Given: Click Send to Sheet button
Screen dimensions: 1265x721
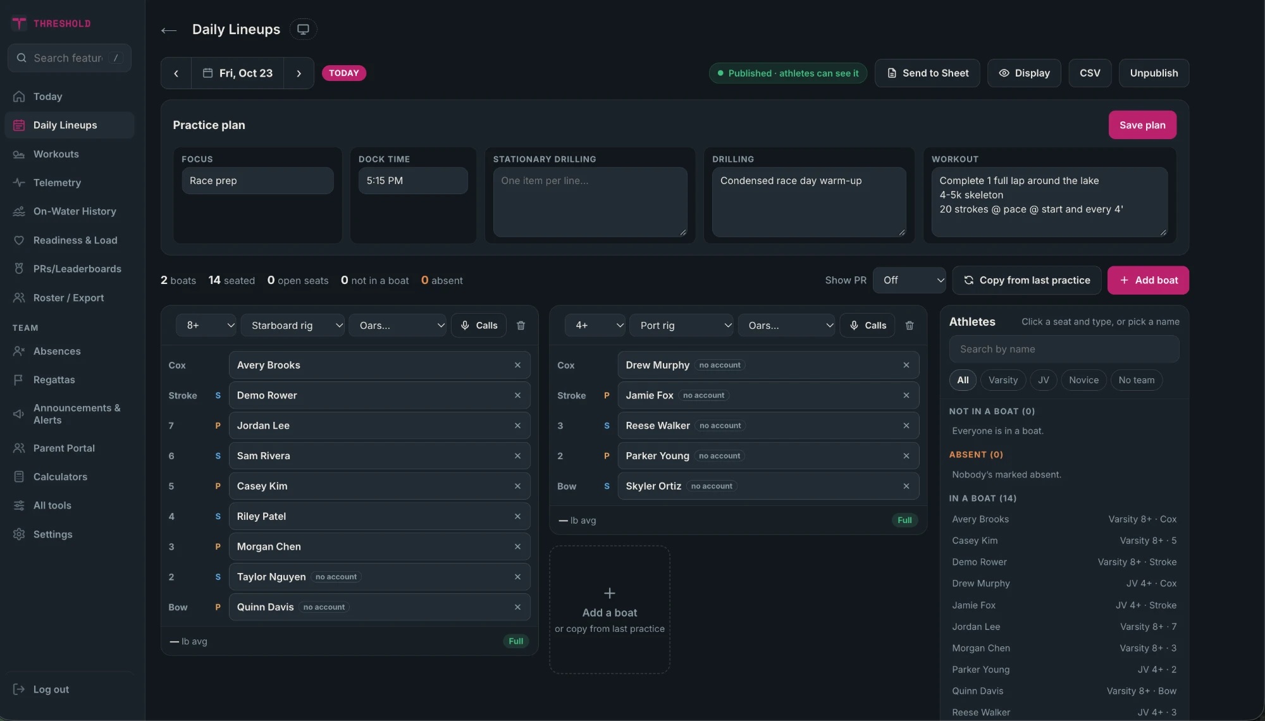Looking at the screenshot, I should coord(927,73).
